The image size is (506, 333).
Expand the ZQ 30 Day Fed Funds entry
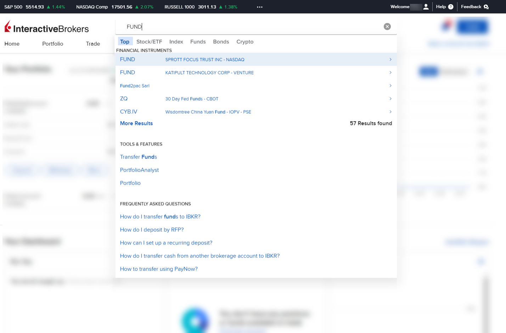390,99
